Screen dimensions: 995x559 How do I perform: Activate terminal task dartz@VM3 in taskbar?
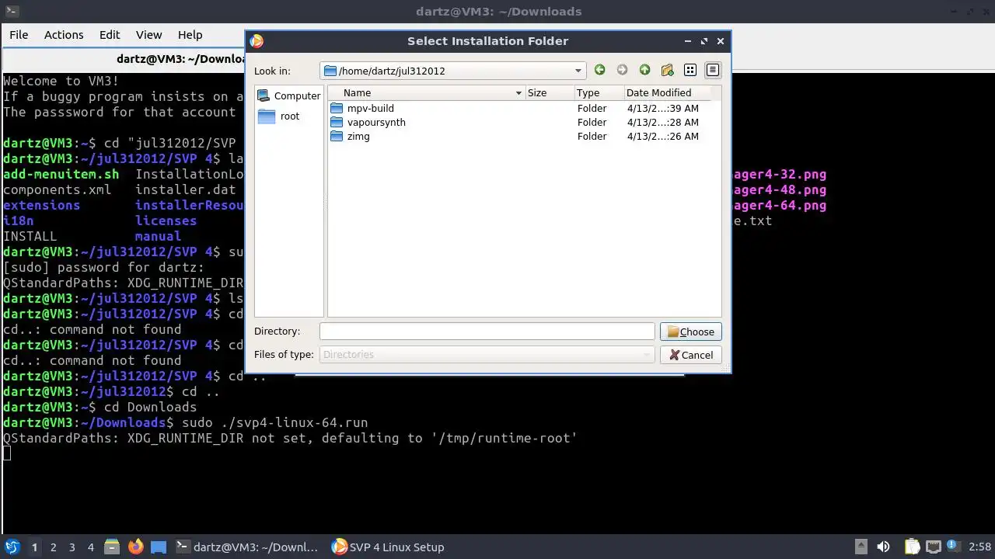pyautogui.click(x=247, y=547)
